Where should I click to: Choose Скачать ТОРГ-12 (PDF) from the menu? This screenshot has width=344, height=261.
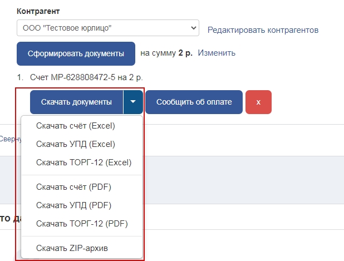tap(82, 224)
